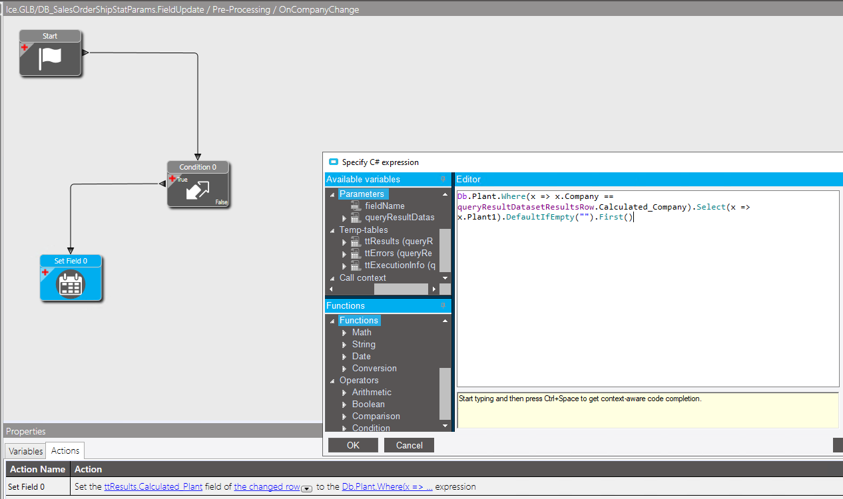Select the Set Field 0 calendar icon
Image resolution: width=843 pixels, height=499 pixels.
71,284
